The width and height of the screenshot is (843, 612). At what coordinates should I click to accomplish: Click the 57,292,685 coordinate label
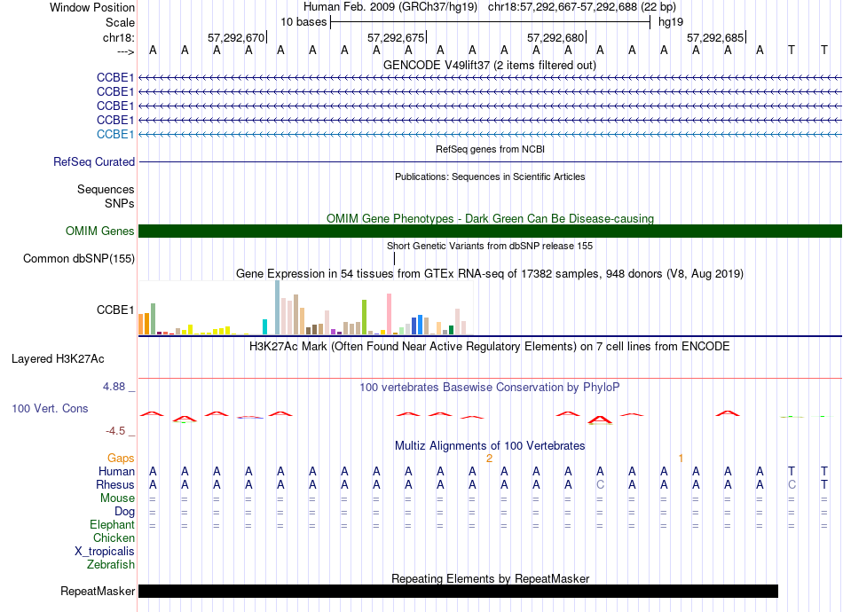click(715, 37)
